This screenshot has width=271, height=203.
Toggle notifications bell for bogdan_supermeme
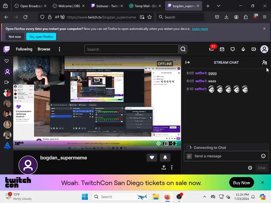pyautogui.click(x=165, y=158)
